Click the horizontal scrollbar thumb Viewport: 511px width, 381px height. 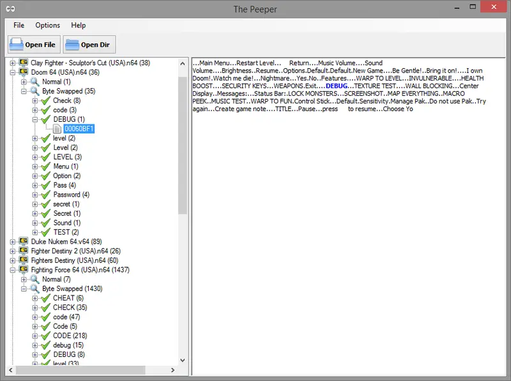(x=80, y=370)
